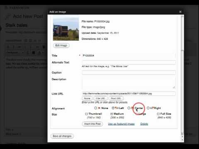Click Save all changes button
Image resolution: width=199 pixels, height=149 pixels.
pos(62,136)
